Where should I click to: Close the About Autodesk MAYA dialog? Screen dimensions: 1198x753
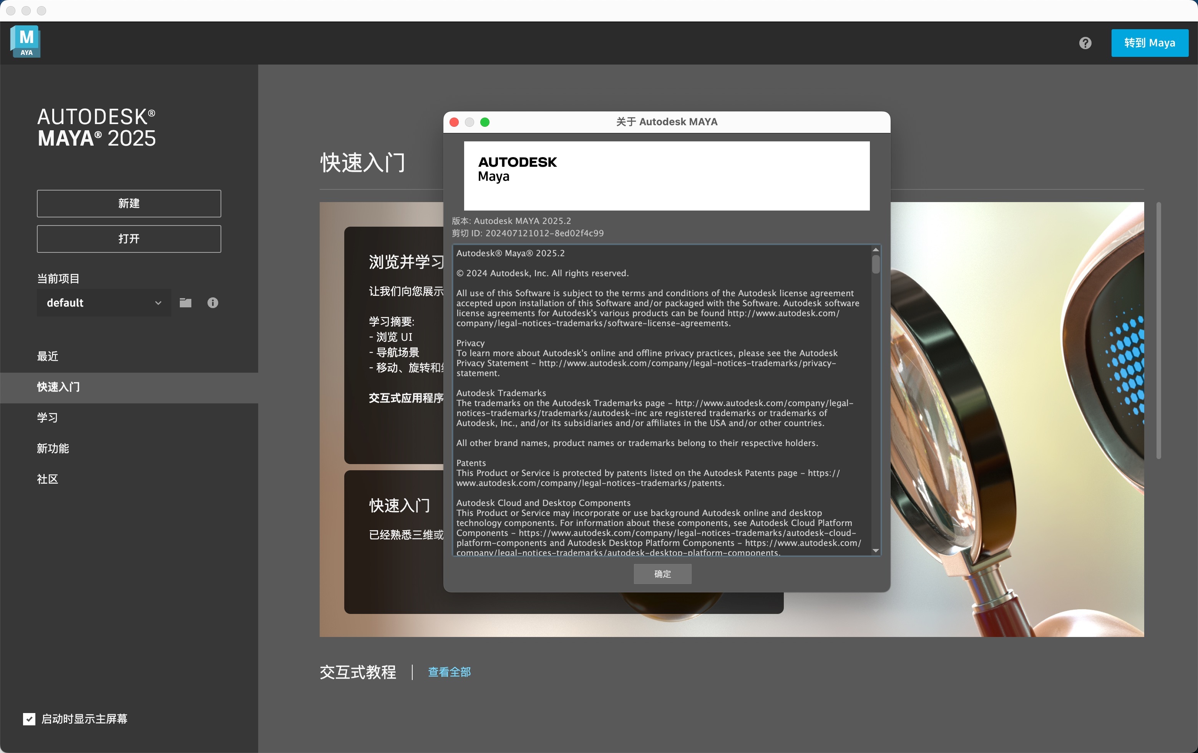tap(454, 122)
